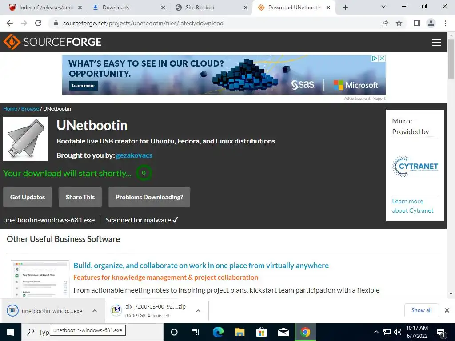Click the volume speaker icon
The height and width of the screenshot is (341, 455).
pos(398,332)
